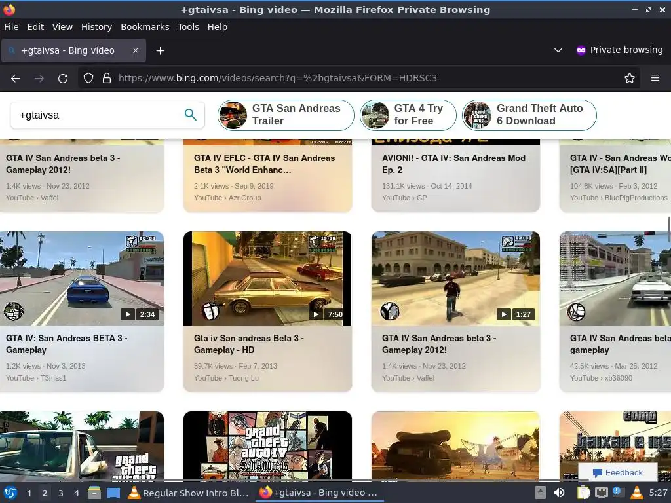
Task: Select the GTA 4 Try for Free suggestion
Action: click(x=408, y=115)
